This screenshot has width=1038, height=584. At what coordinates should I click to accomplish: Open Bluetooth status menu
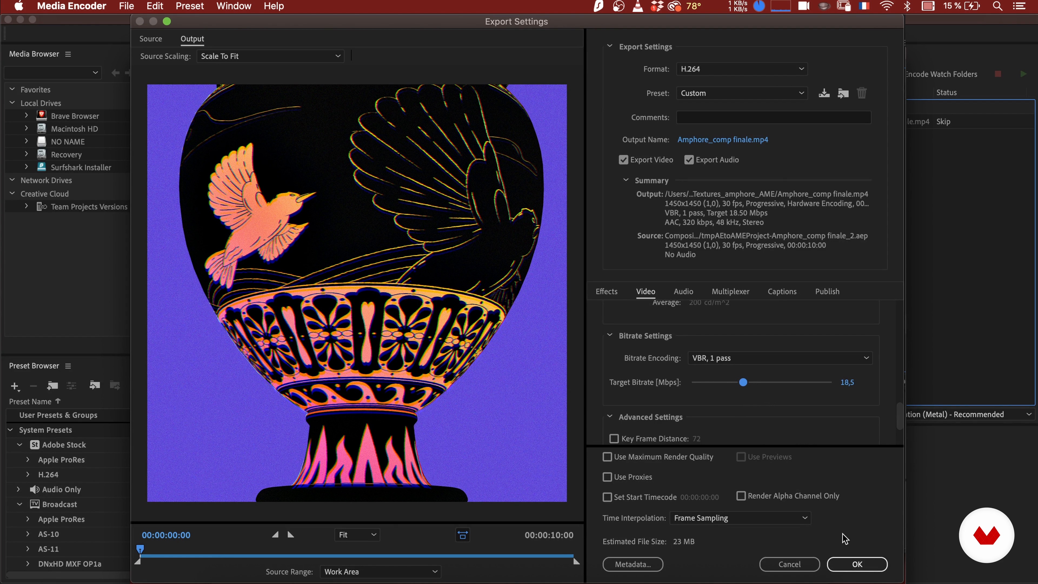coord(907,6)
